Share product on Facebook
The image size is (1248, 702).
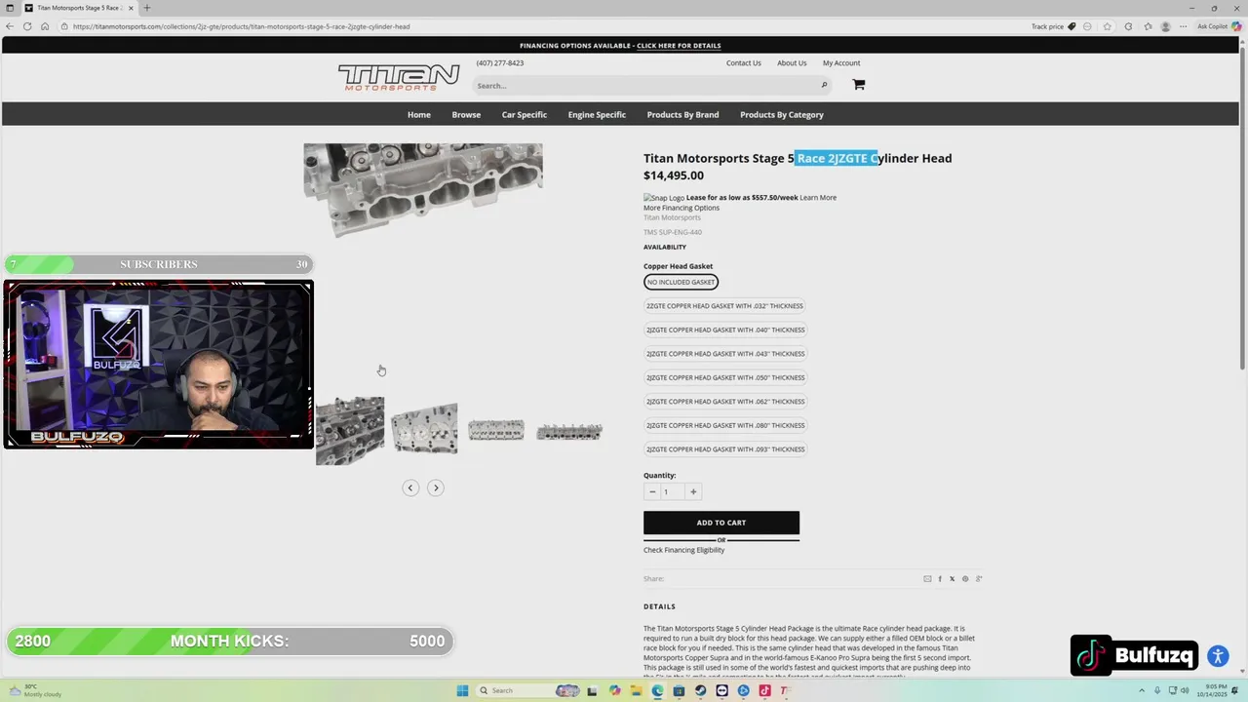tap(940, 579)
